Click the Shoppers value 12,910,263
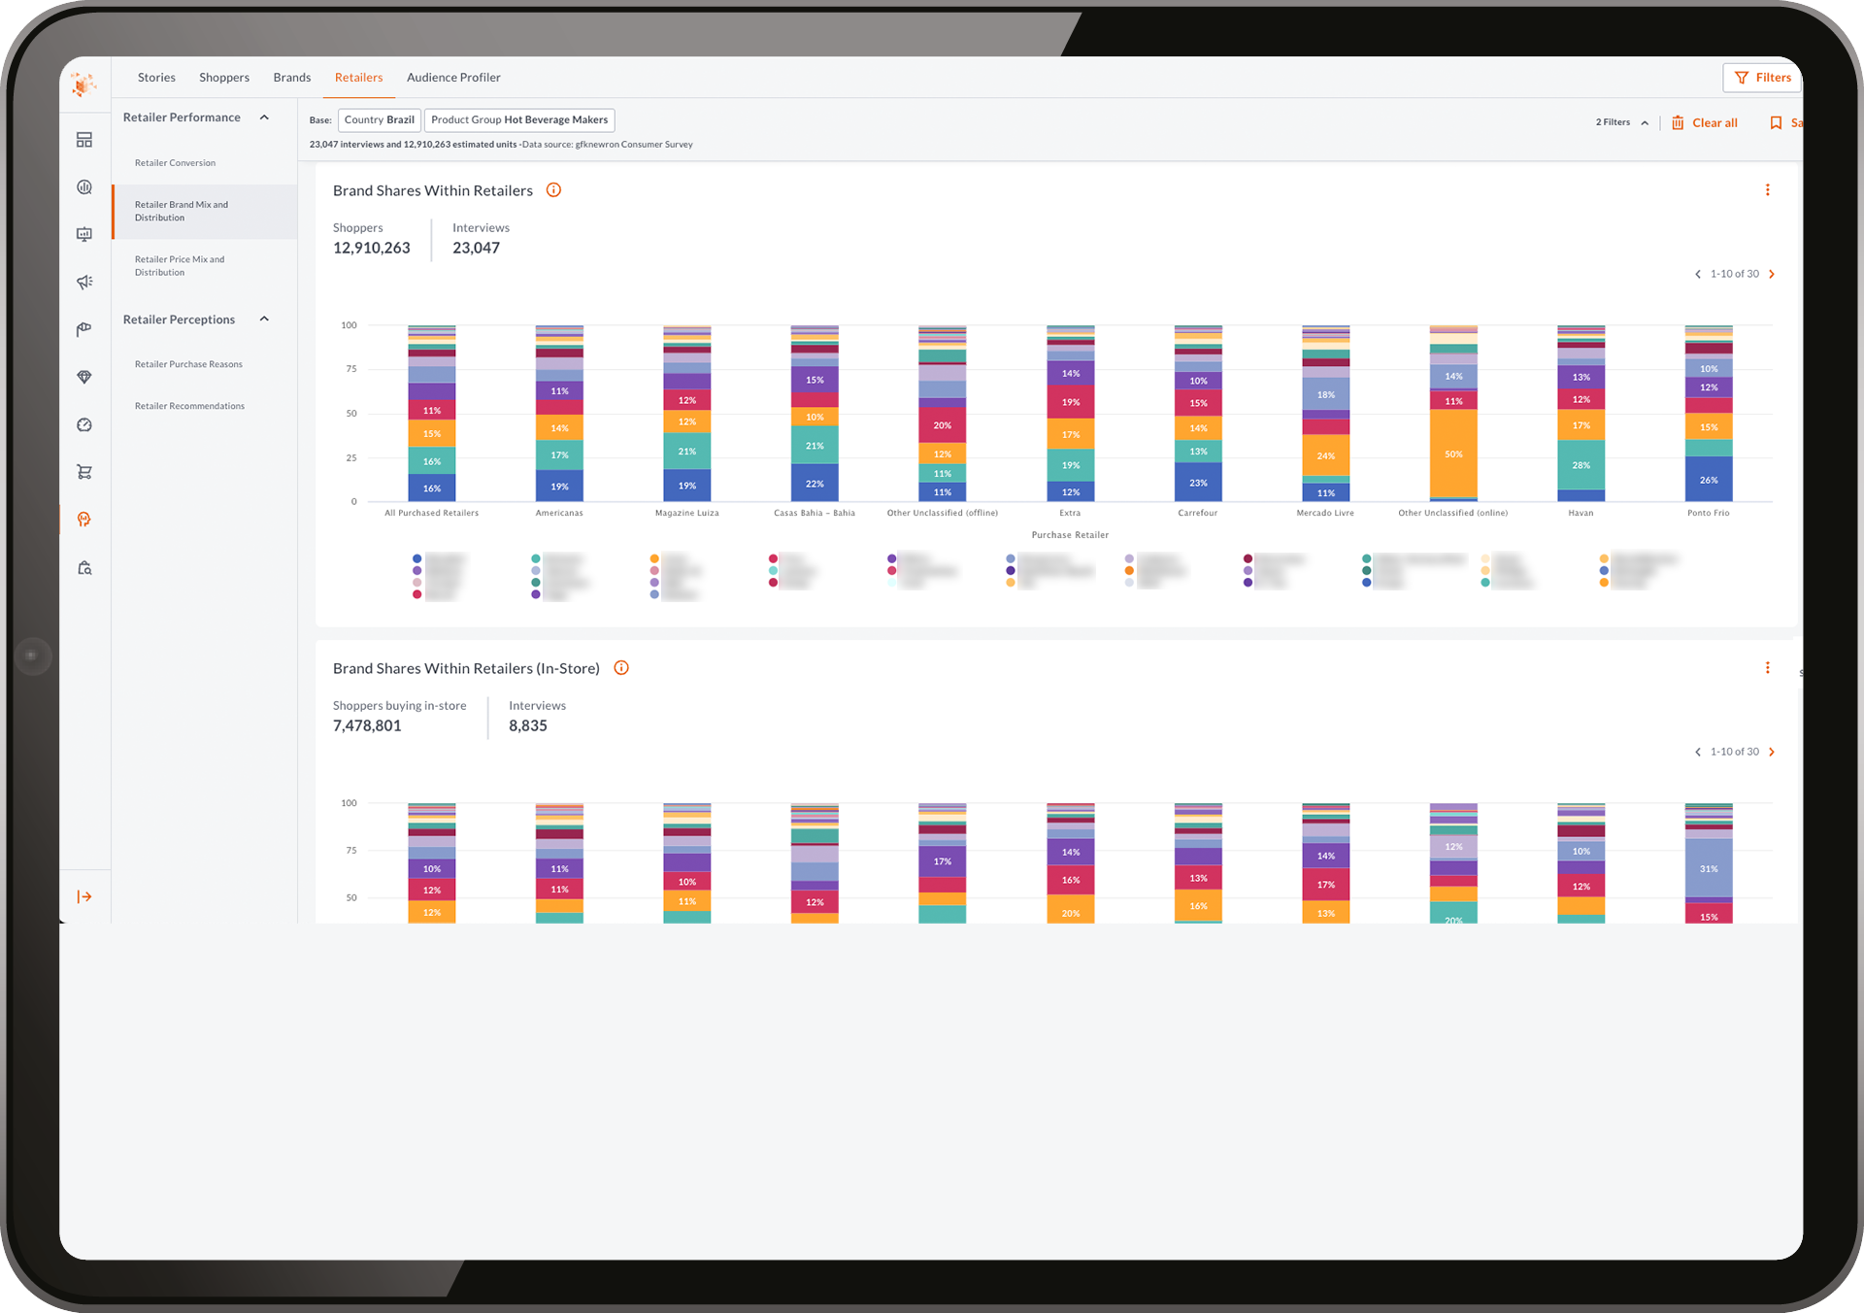 [372, 248]
